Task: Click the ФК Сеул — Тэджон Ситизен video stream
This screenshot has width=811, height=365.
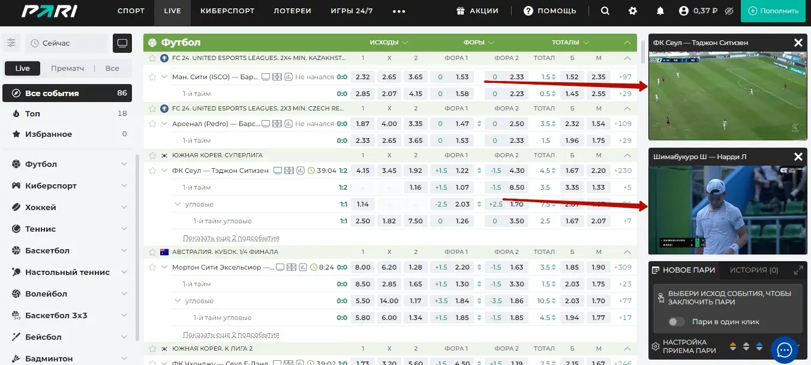Action: pyautogui.click(x=728, y=96)
